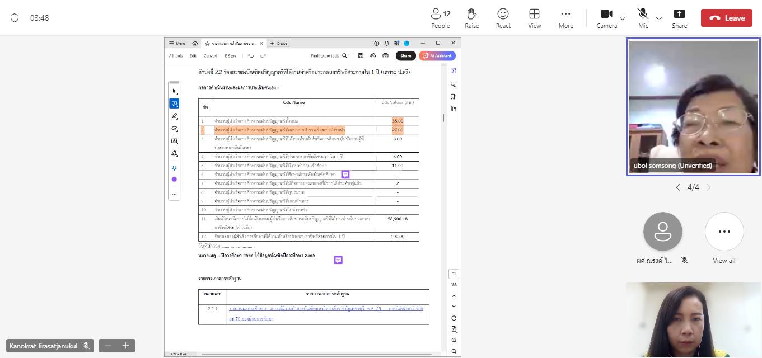Leave the meeting
The image size is (762, 358).
[726, 18]
